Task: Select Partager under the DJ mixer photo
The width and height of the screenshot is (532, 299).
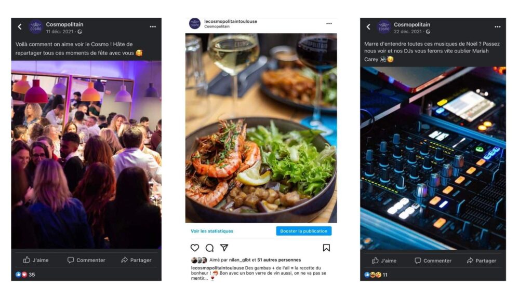Action: 482,261
